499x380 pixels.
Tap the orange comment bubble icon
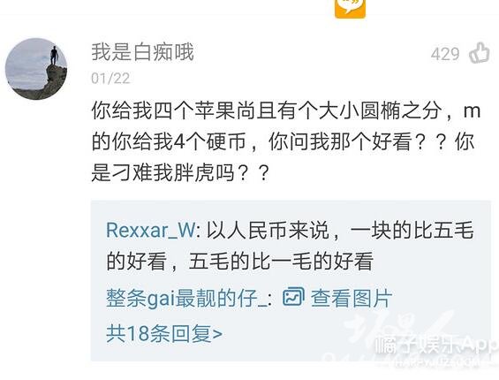[x=350, y=9]
